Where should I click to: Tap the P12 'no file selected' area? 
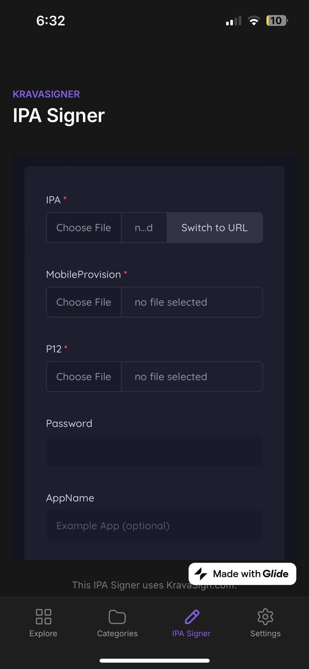[192, 377]
